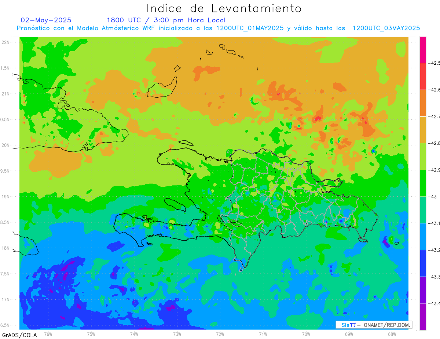
Task: Click the '22N' latitude label
Action: coord(6,42)
